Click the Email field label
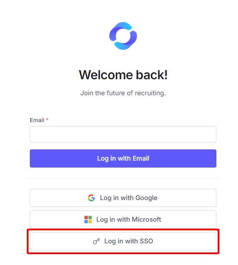Viewport: 238px width, 265px height. pos(37,120)
